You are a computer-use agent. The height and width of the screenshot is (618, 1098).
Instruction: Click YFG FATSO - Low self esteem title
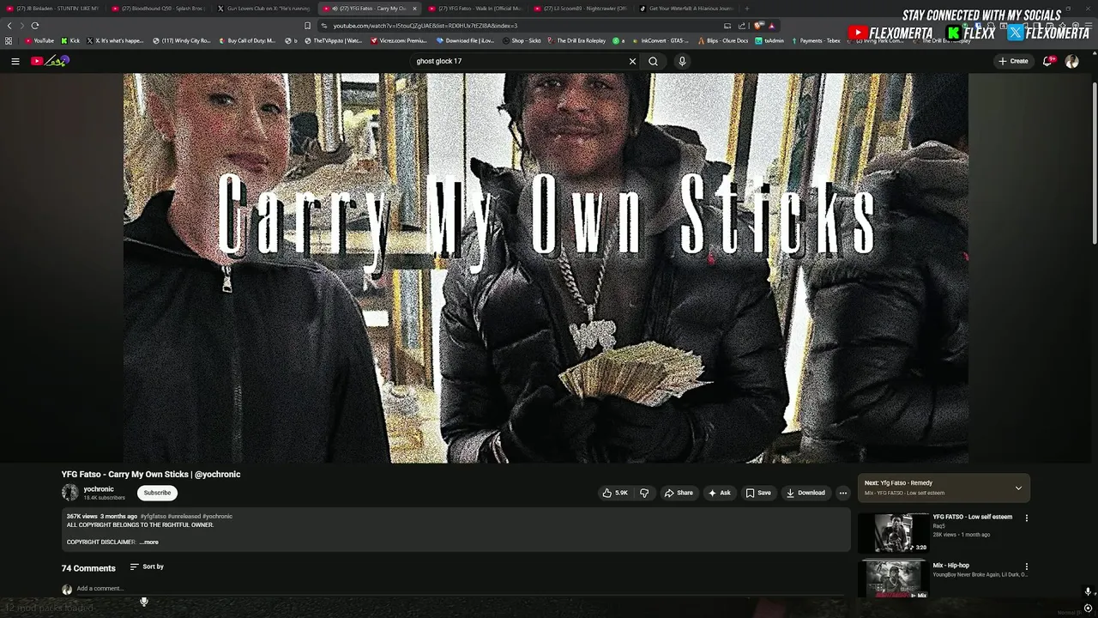(972, 517)
